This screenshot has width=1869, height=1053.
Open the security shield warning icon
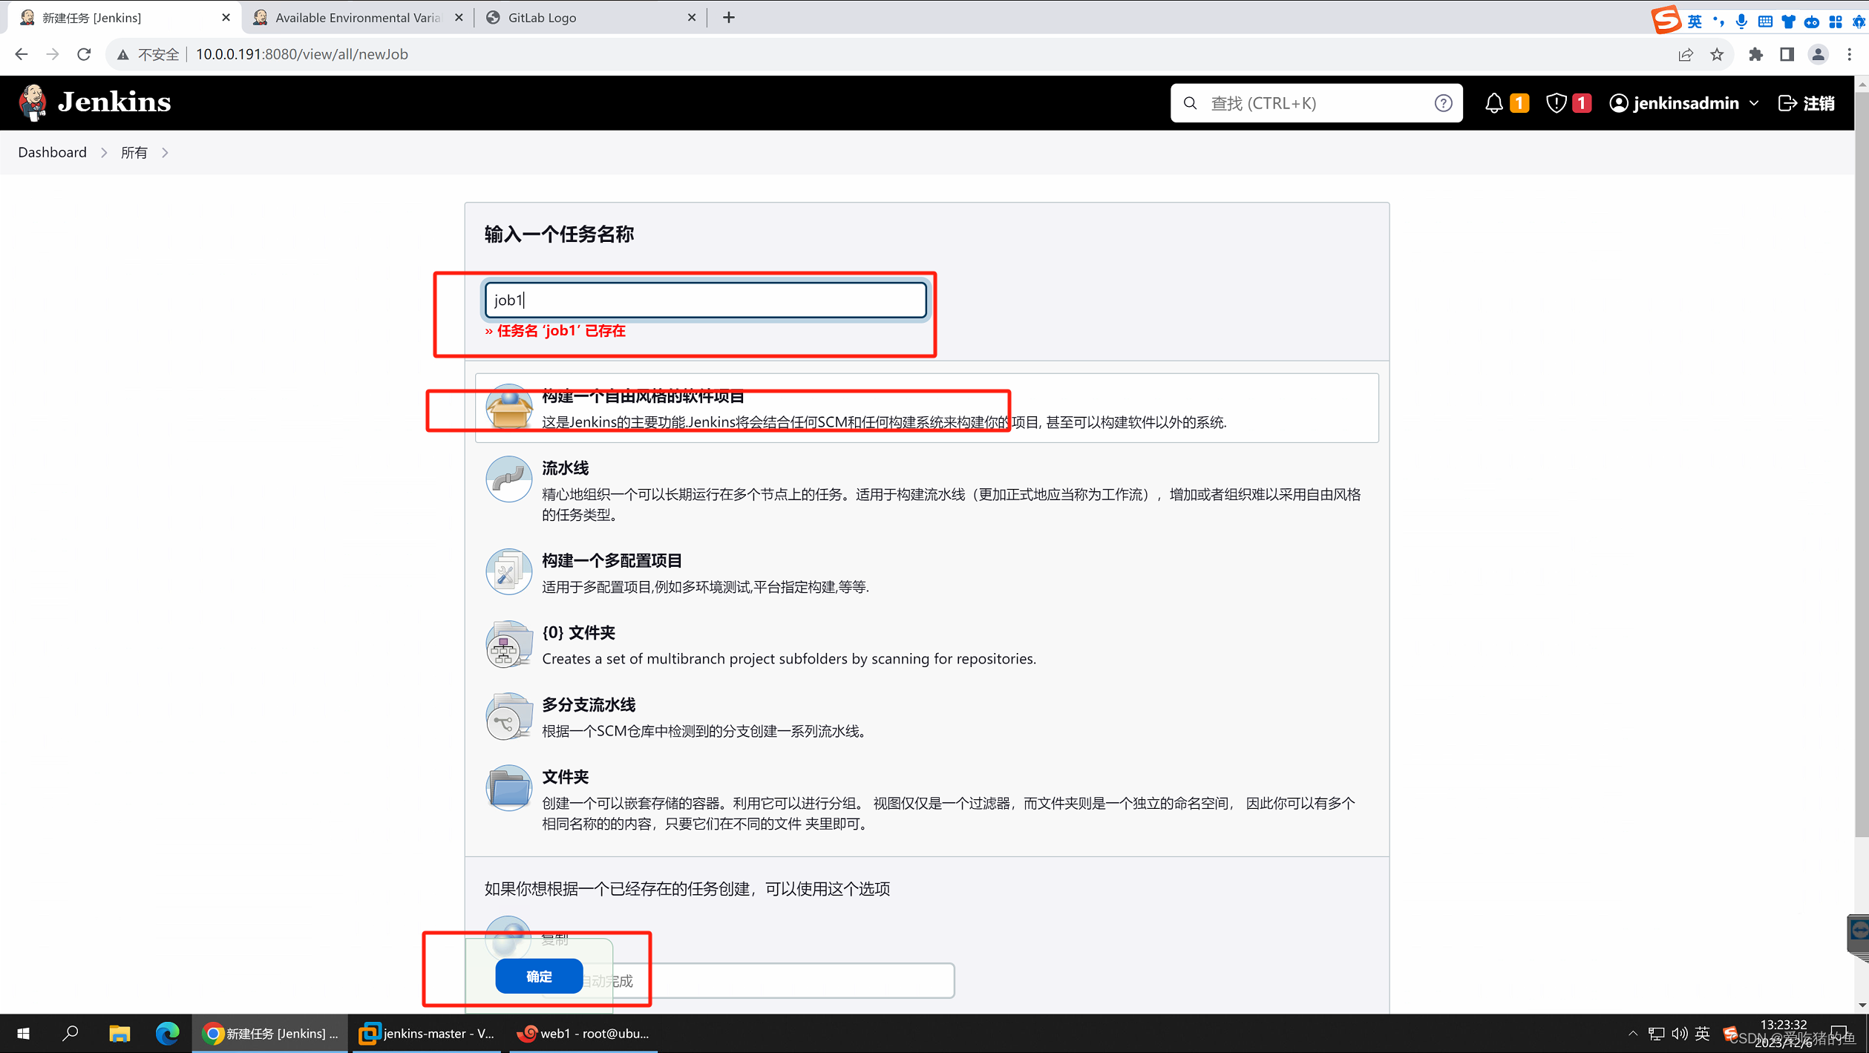pos(1556,103)
